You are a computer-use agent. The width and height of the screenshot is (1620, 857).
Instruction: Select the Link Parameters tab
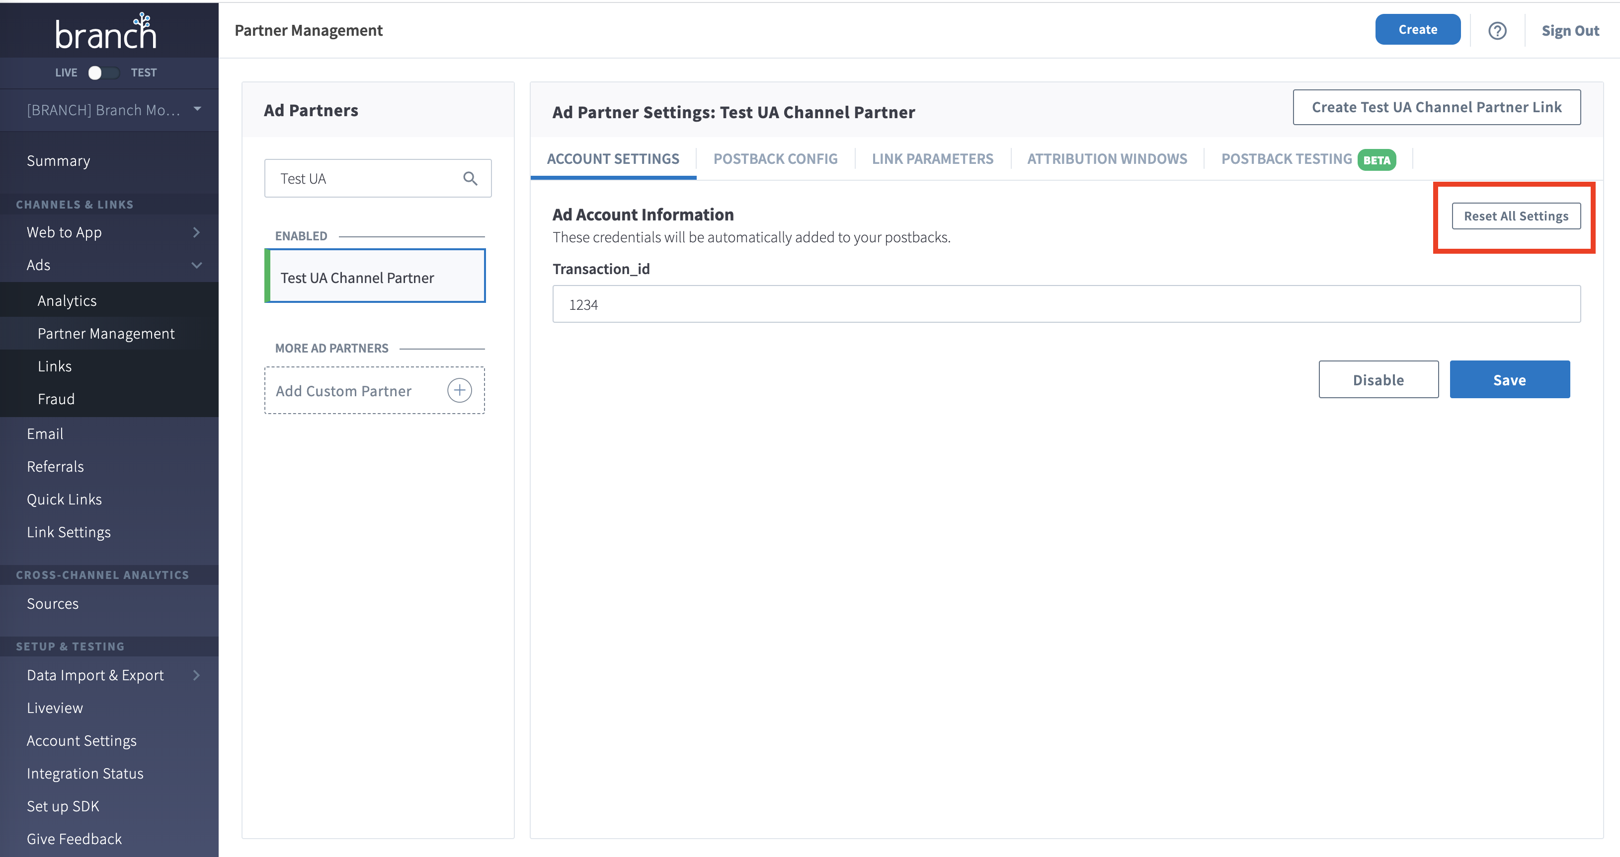point(932,159)
